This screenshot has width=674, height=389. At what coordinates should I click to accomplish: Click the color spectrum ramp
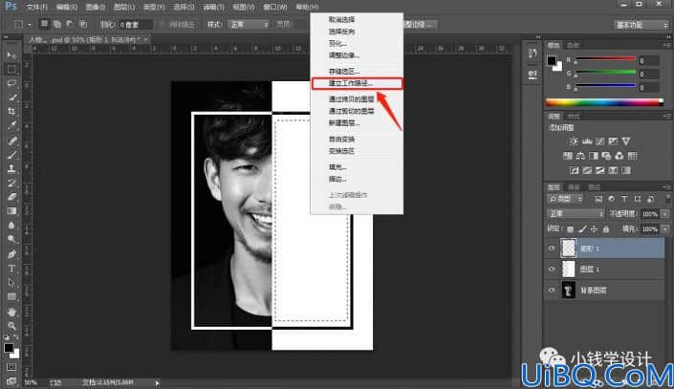pyautogui.click(x=604, y=102)
